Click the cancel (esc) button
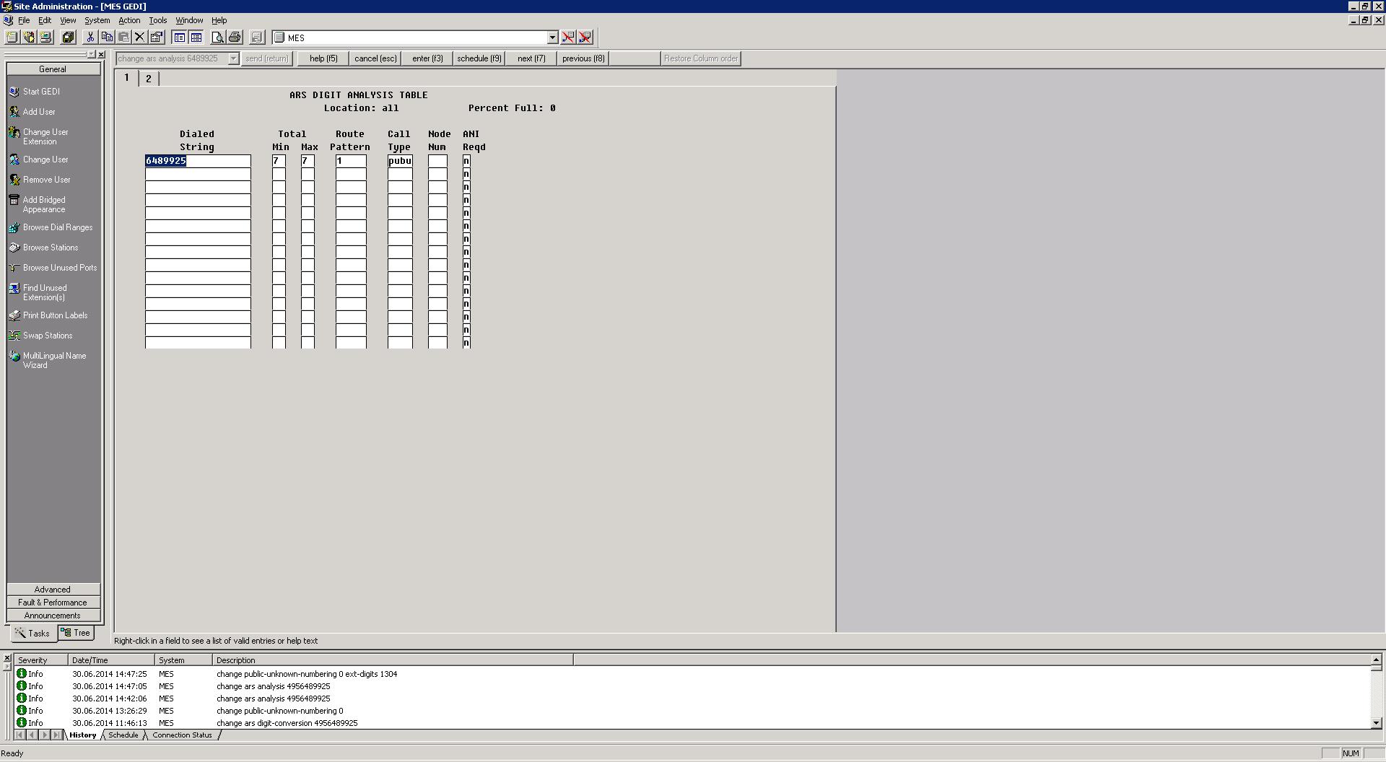The height and width of the screenshot is (762, 1386). tap(375, 58)
